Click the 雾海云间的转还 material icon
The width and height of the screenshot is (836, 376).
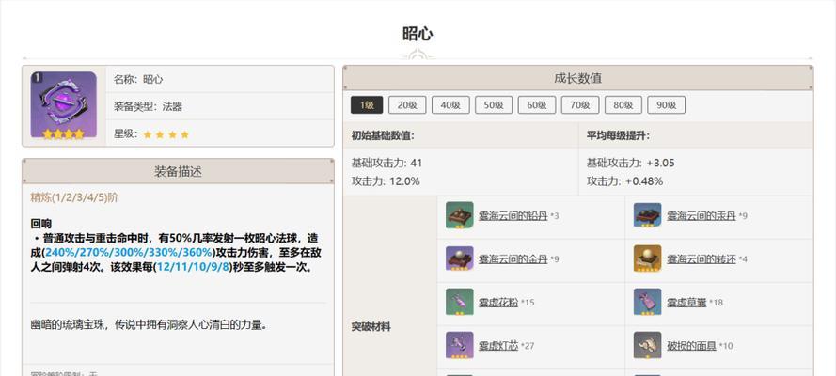click(x=647, y=258)
